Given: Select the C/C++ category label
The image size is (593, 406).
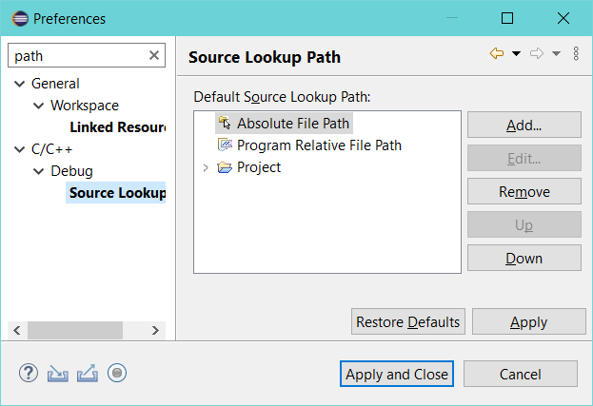Looking at the screenshot, I should pyautogui.click(x=51, y=149).
